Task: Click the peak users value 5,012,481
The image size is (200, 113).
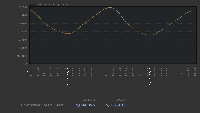Action: point(115,105)
